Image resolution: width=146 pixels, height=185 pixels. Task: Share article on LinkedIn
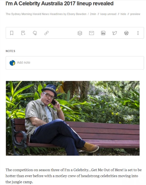(x=103, y=33)
